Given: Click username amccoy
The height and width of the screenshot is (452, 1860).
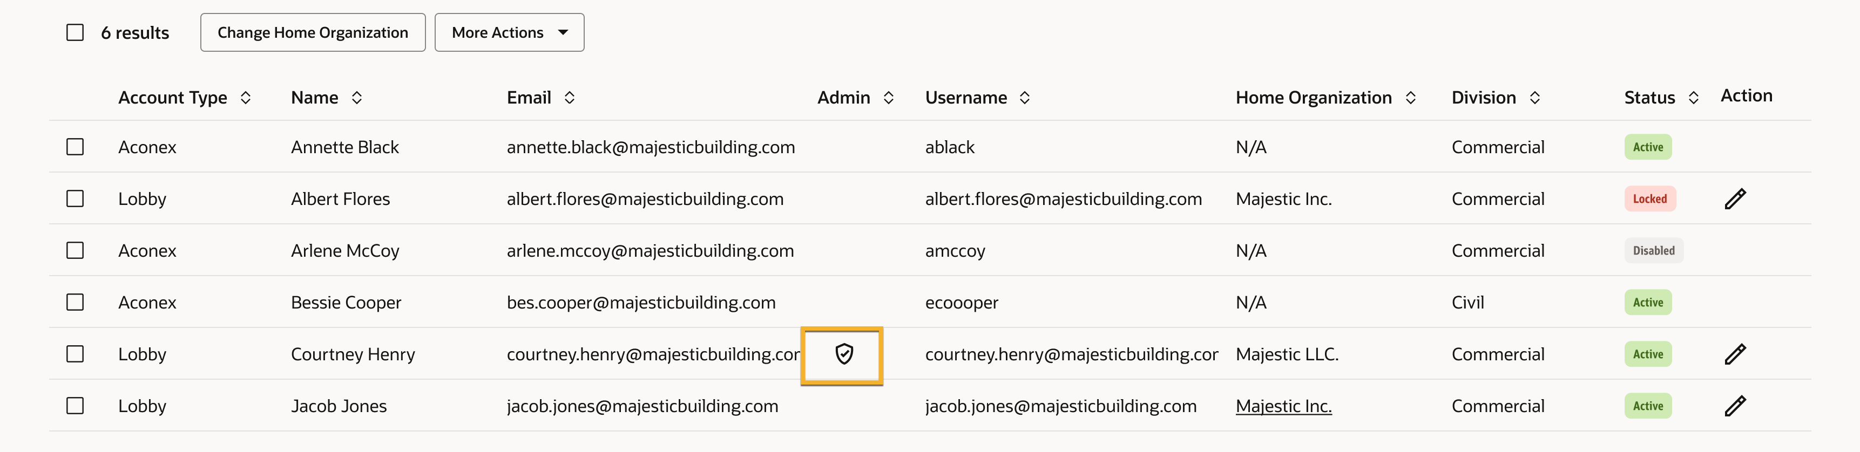Looking at the screenshot, I should [x=955, y=251].
